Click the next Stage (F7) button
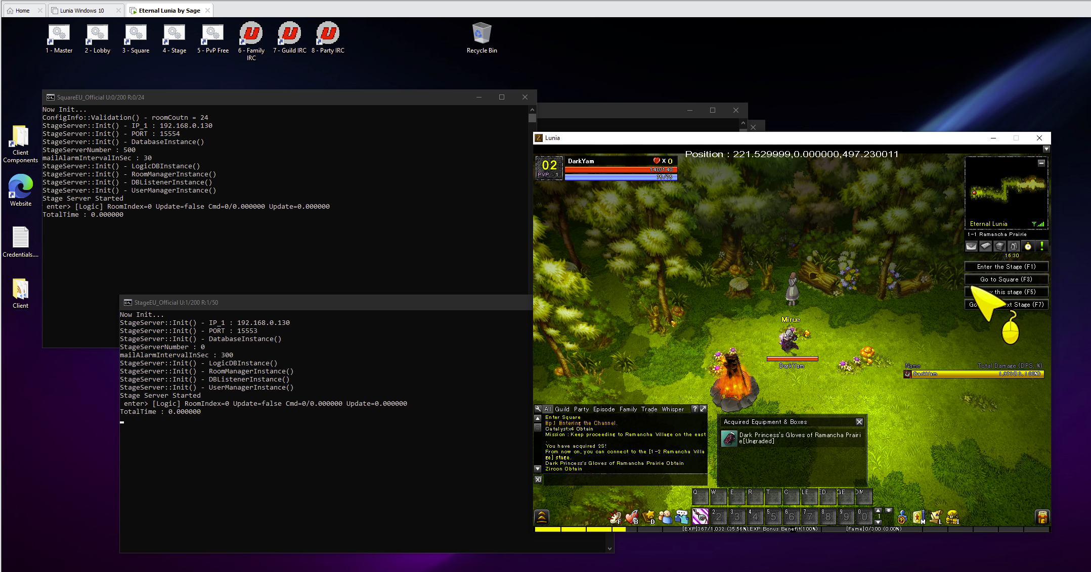The height and width of the screenshot is (572, 1091). pyautogui.click(x=1006, y=304)
